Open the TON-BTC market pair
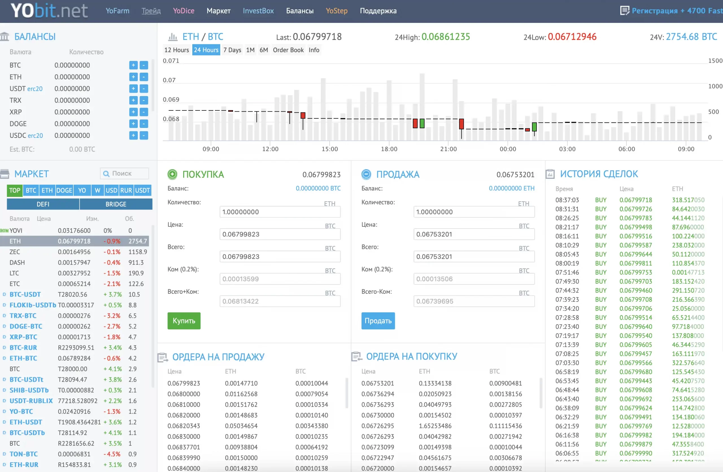Image resolution: width=723 pixels, height=472 pixels. coord(24,454)
